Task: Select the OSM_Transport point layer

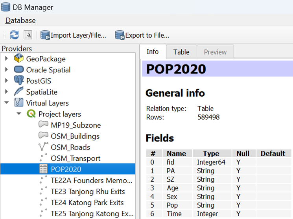Action: 76,158
